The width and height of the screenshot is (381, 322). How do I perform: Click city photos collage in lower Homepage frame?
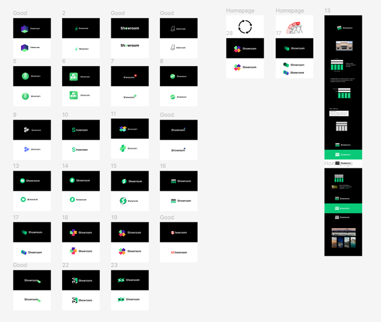pyautogui.click(x=344, y=238)
